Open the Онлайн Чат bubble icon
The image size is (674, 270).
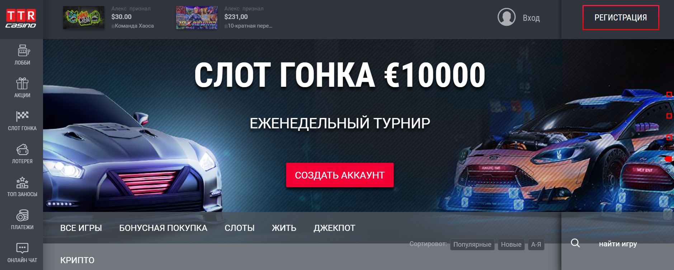point(22,248)
